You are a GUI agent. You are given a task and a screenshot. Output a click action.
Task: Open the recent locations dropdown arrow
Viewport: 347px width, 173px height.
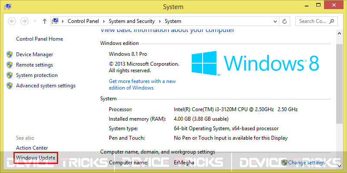click(x=35, y=21)
